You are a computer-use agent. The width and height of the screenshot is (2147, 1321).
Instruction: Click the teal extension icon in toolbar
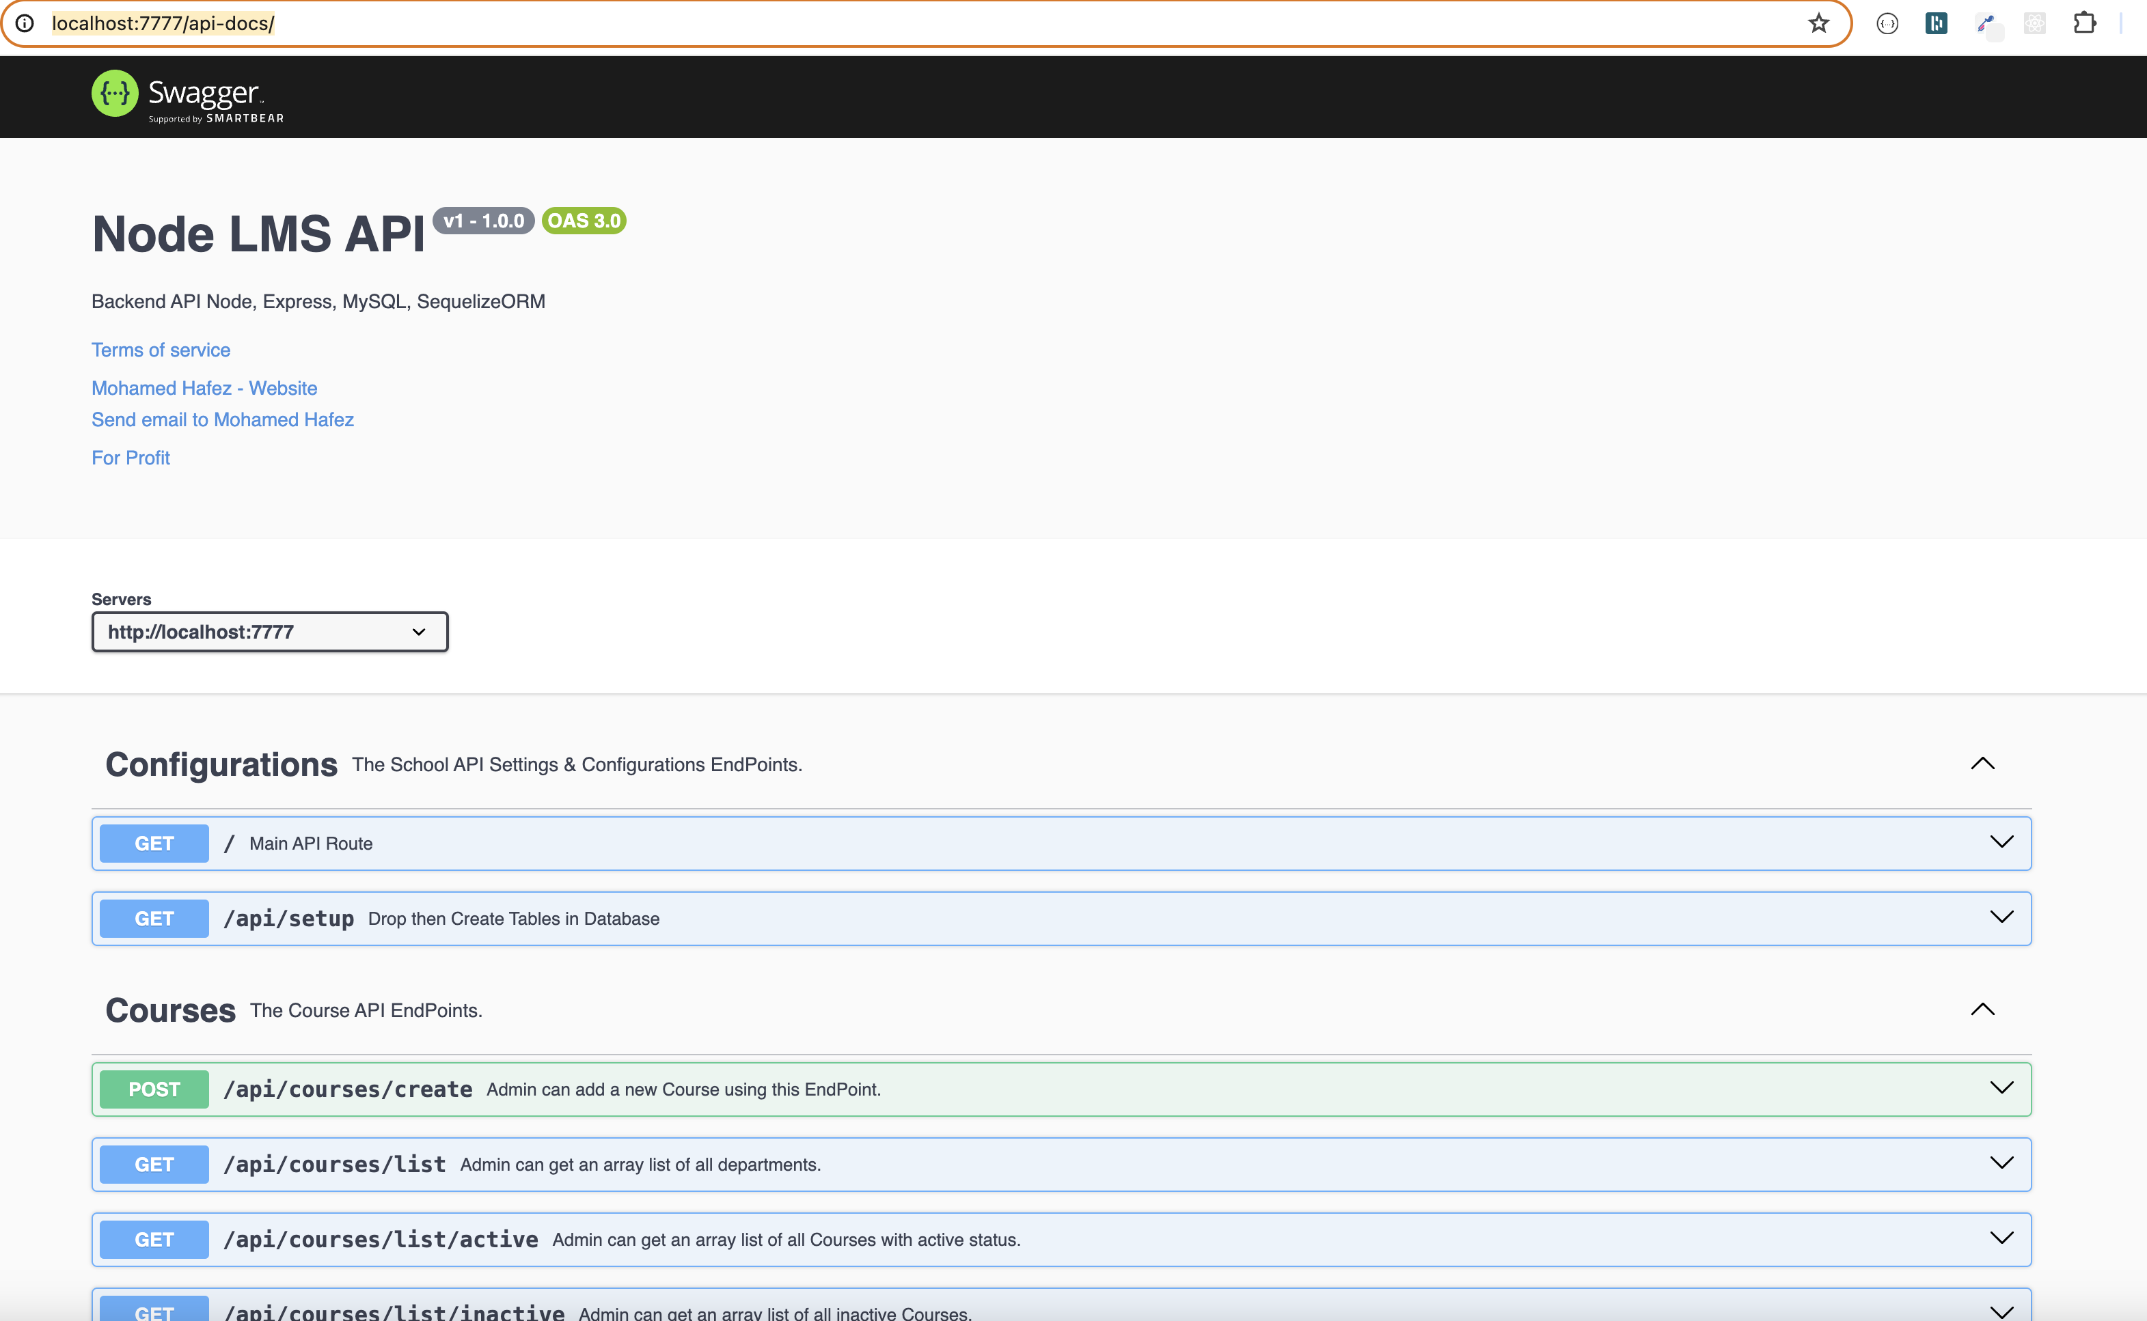[x=1936, y=24]
